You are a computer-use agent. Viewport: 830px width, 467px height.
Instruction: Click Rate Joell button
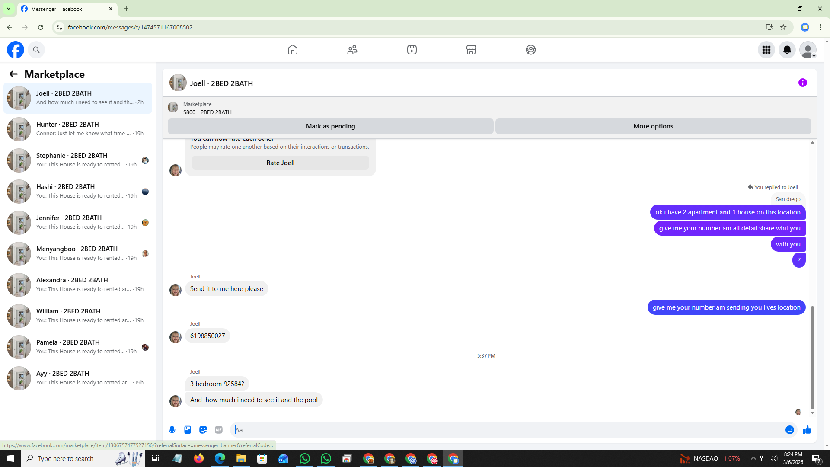coord(280,163)
